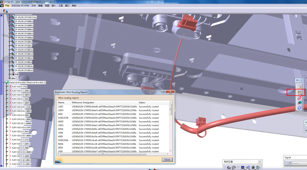Viewport: 307px width, 170px height.
Task: Click the 关系 (Relations) tree node icon
Action: 13,74
